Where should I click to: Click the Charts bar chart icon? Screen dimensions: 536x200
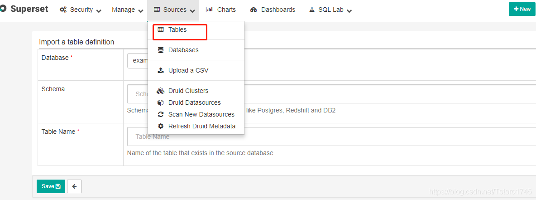[210, 10]
